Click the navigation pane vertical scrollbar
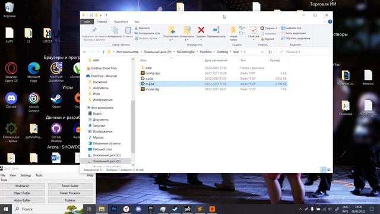Screen dimensions: 380x214 (133, 126)
